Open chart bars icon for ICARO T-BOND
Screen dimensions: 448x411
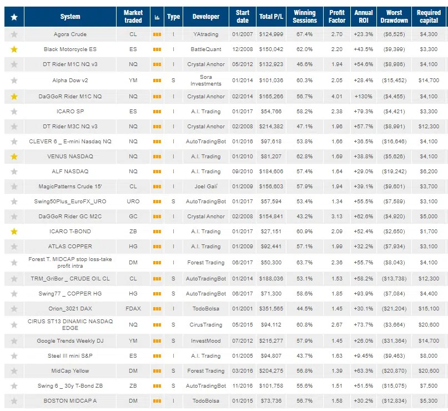(x=157, y=232)
